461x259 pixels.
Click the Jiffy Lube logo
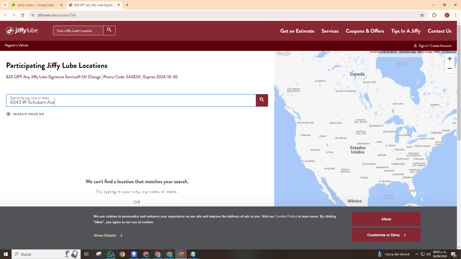tap(22, 31)
